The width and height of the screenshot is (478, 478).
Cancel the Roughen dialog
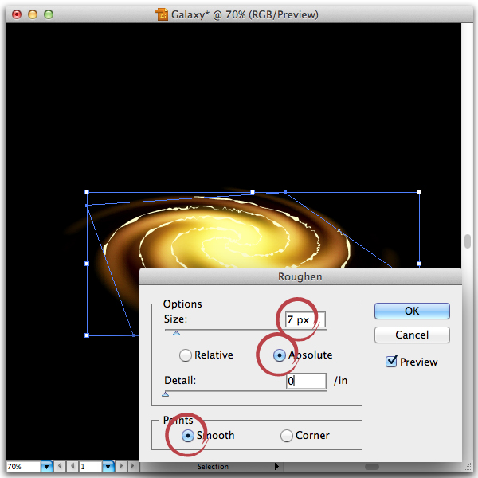coord(412,335)
